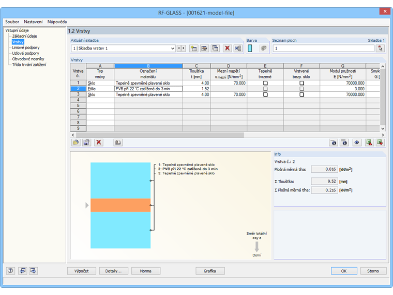Toggle Tepelně tvrzené checkbox for layer 3
This screenshot has height=295, width=393.
[265, 94]
